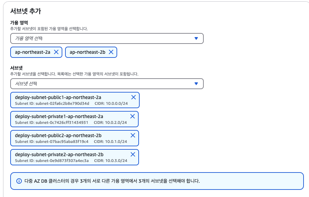Remove deploy-subnet-public1-ap-northeast-2a subnet
The width and height of the screenshot is (309, 197).
(134, 97)
